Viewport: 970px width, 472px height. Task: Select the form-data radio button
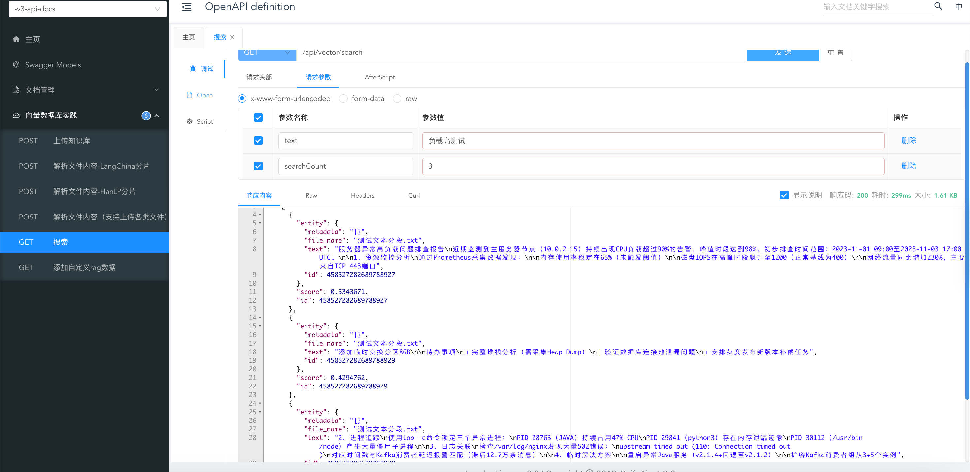point(343,99)
